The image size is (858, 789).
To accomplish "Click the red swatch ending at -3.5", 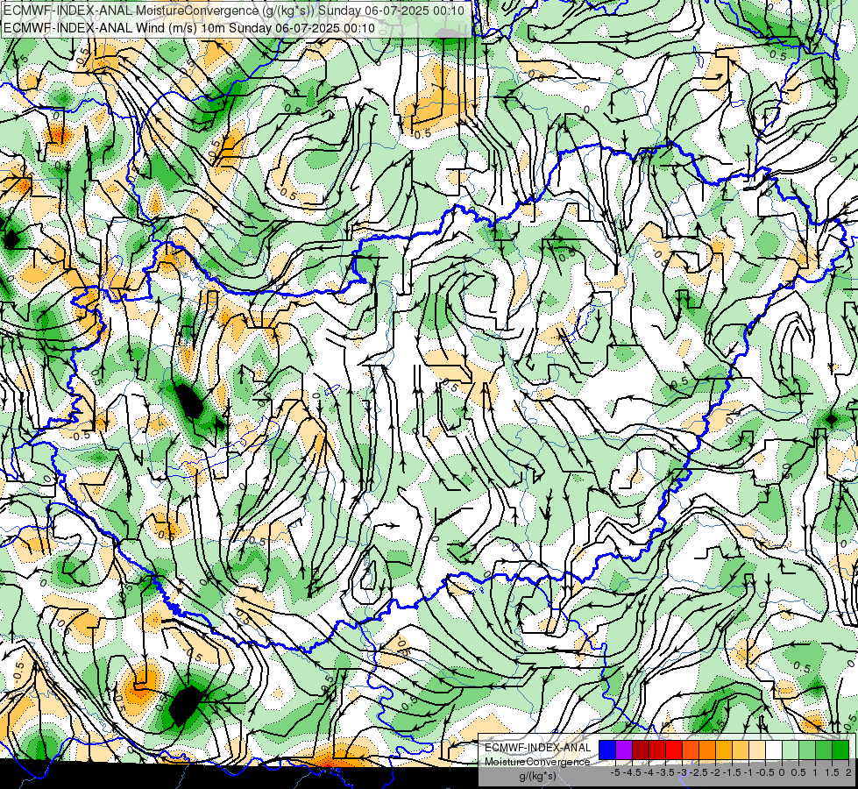I will tap(657, 750).
